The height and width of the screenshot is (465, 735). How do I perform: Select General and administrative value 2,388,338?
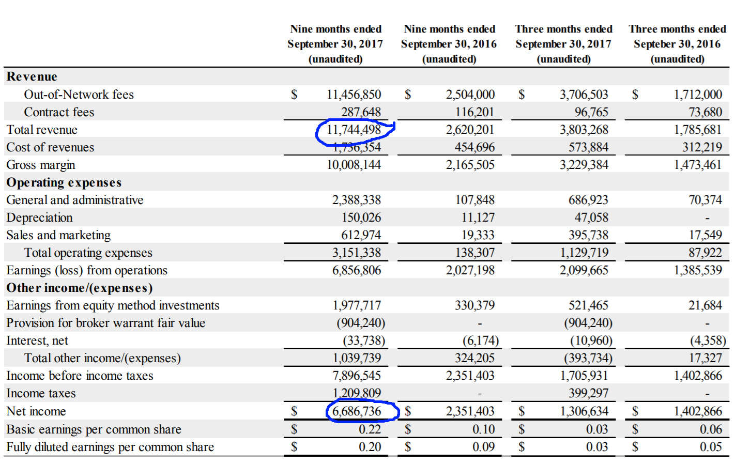(357, 200)
